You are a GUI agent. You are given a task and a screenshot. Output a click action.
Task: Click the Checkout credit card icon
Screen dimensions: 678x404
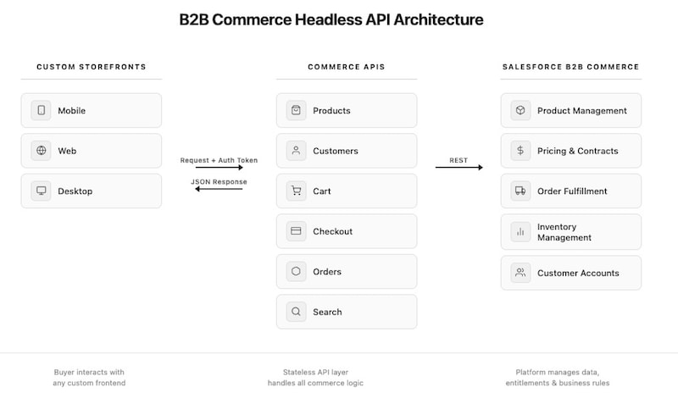coord(296,230)
